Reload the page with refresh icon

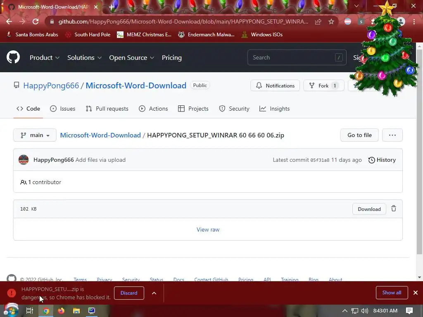point(36,21)
